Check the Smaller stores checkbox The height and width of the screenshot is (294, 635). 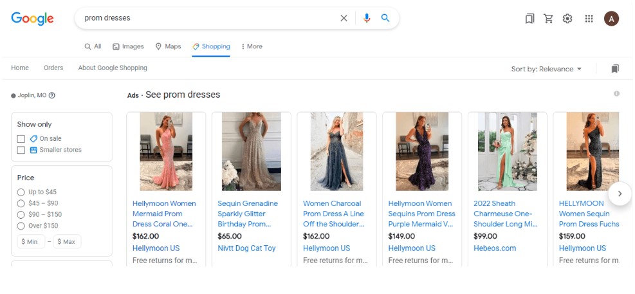point(21,151)
